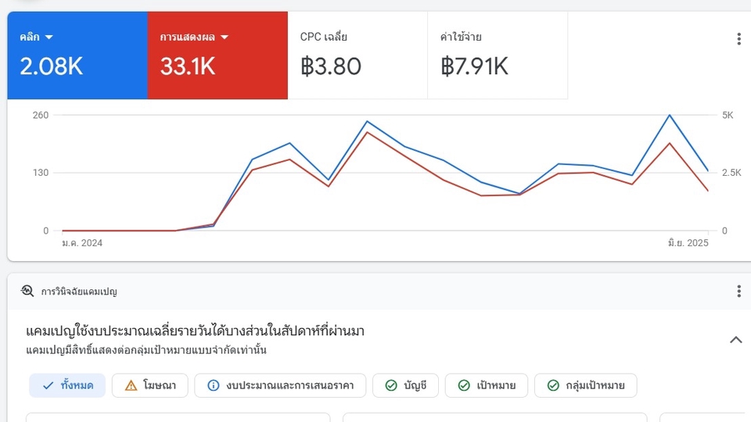Click the มิ.ย. 2025 axis date label

(687, 243)
